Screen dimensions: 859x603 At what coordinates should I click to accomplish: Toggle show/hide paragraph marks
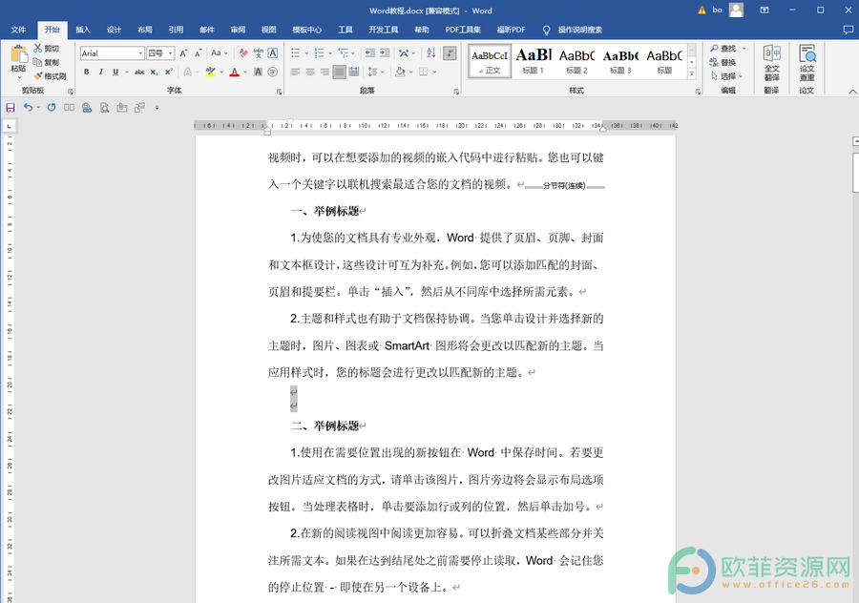pos(450,53)
